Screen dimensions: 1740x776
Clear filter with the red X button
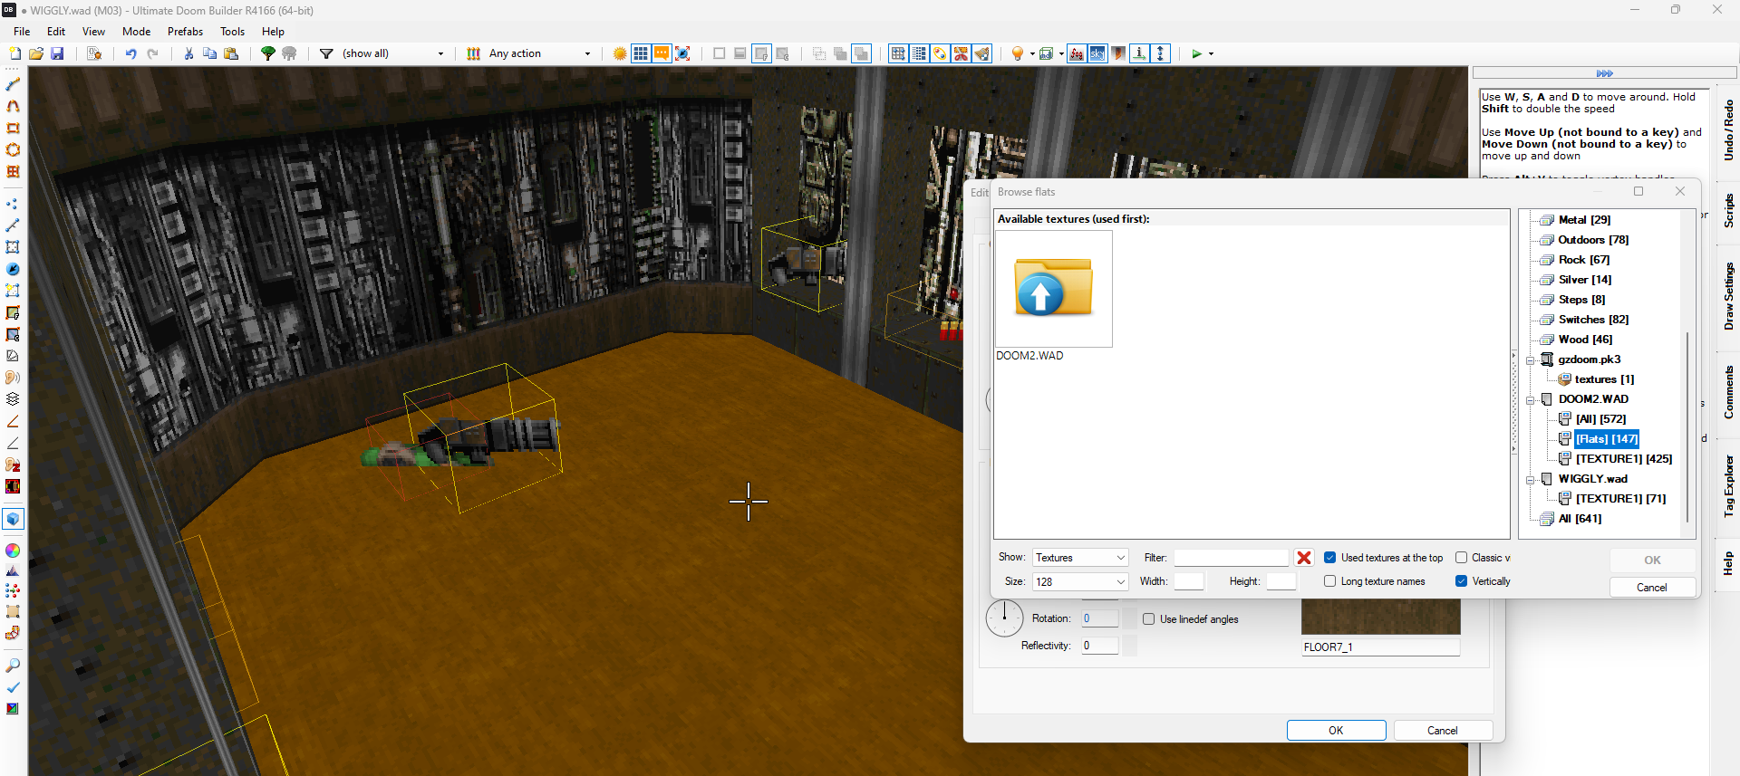coord(1304,558)
